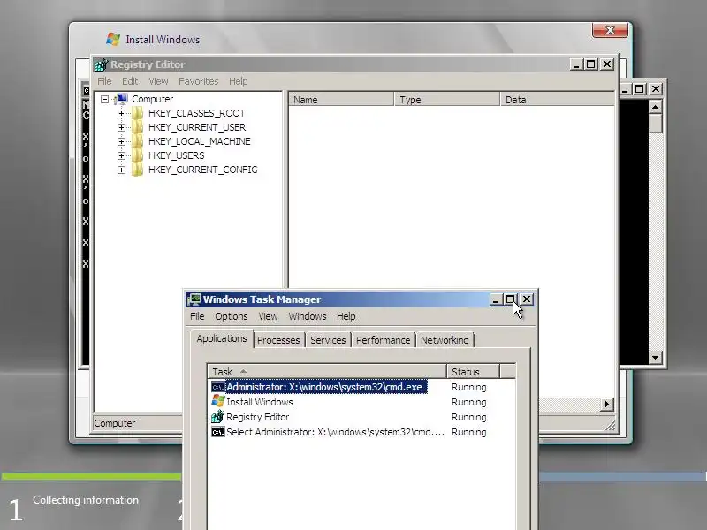The height and width of the screenshot is (530, 707).
Task: Click the Windows Task Manager title icon
Action: coord(194,299)
